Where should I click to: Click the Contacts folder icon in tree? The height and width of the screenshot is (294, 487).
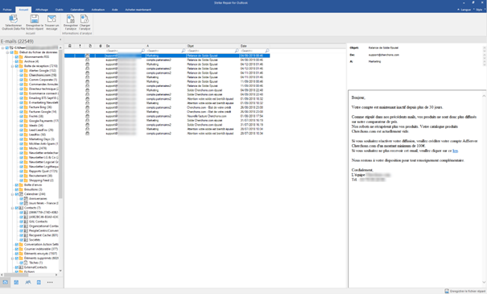[x=21, y=208]
